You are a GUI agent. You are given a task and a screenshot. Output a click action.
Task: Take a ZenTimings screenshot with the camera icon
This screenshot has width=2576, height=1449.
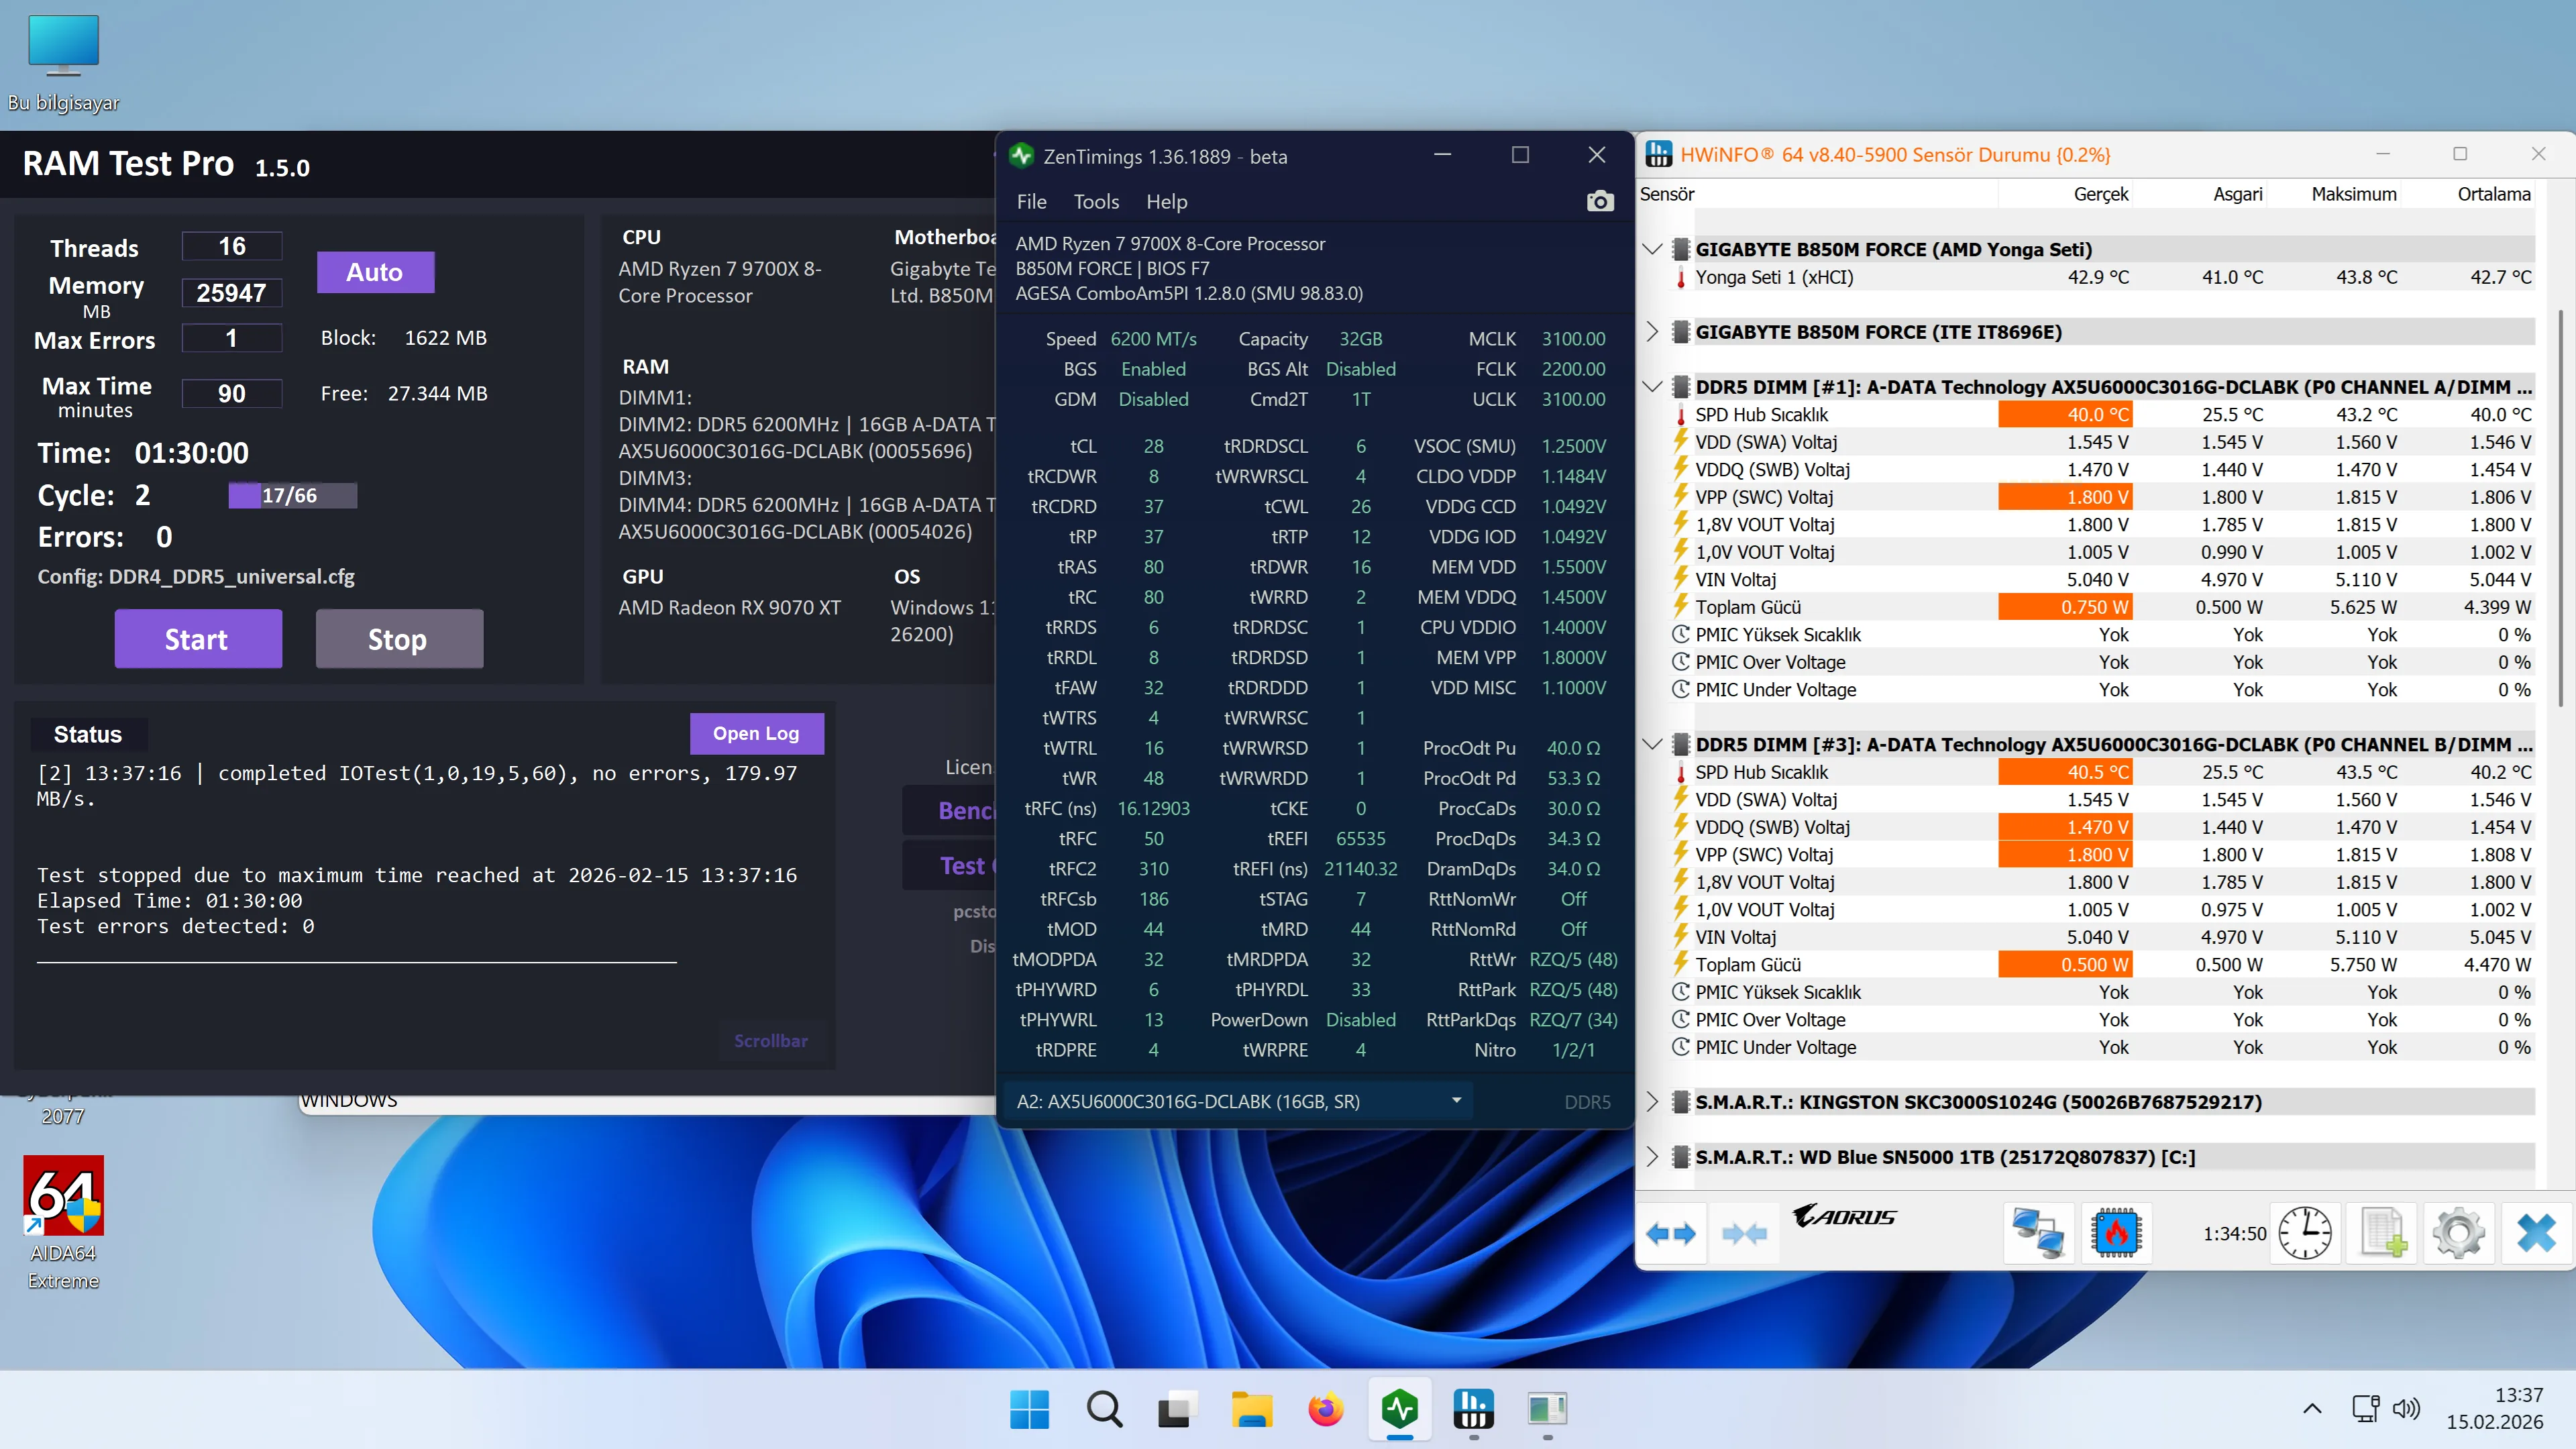coord(1600,202)
